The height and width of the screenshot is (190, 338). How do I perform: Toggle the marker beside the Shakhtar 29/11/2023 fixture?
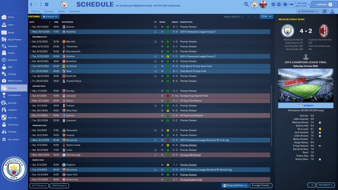pyautogui.click(x=31, y=32)
